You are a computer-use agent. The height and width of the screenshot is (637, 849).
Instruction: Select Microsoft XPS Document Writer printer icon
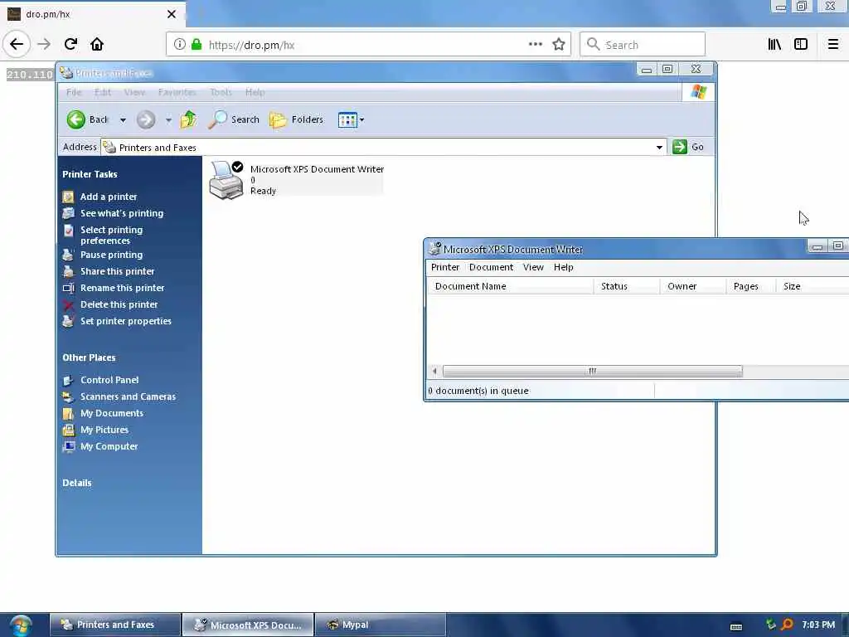226,180
